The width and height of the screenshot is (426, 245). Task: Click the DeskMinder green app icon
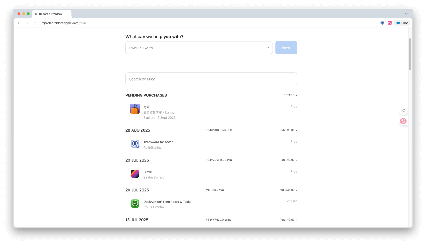[135, 204]
